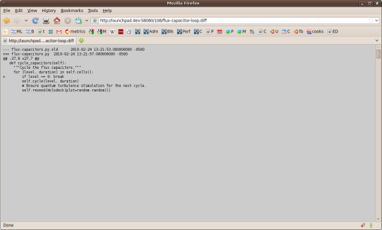Open the Google 'M' bookmark
This screenshot has height=230, width=382.
[102, 31]
